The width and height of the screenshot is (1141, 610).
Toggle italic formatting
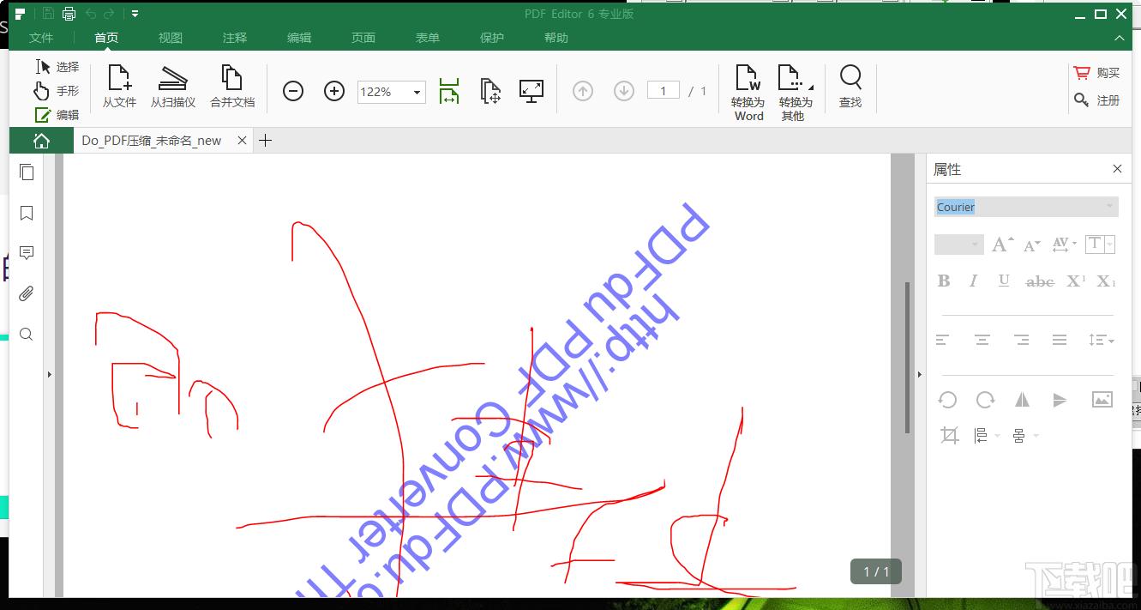[x=973, y=281]
